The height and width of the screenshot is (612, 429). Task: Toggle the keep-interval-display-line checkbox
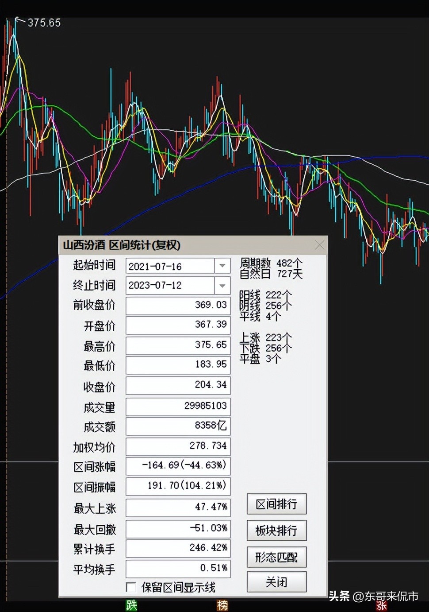click(131, 587)
